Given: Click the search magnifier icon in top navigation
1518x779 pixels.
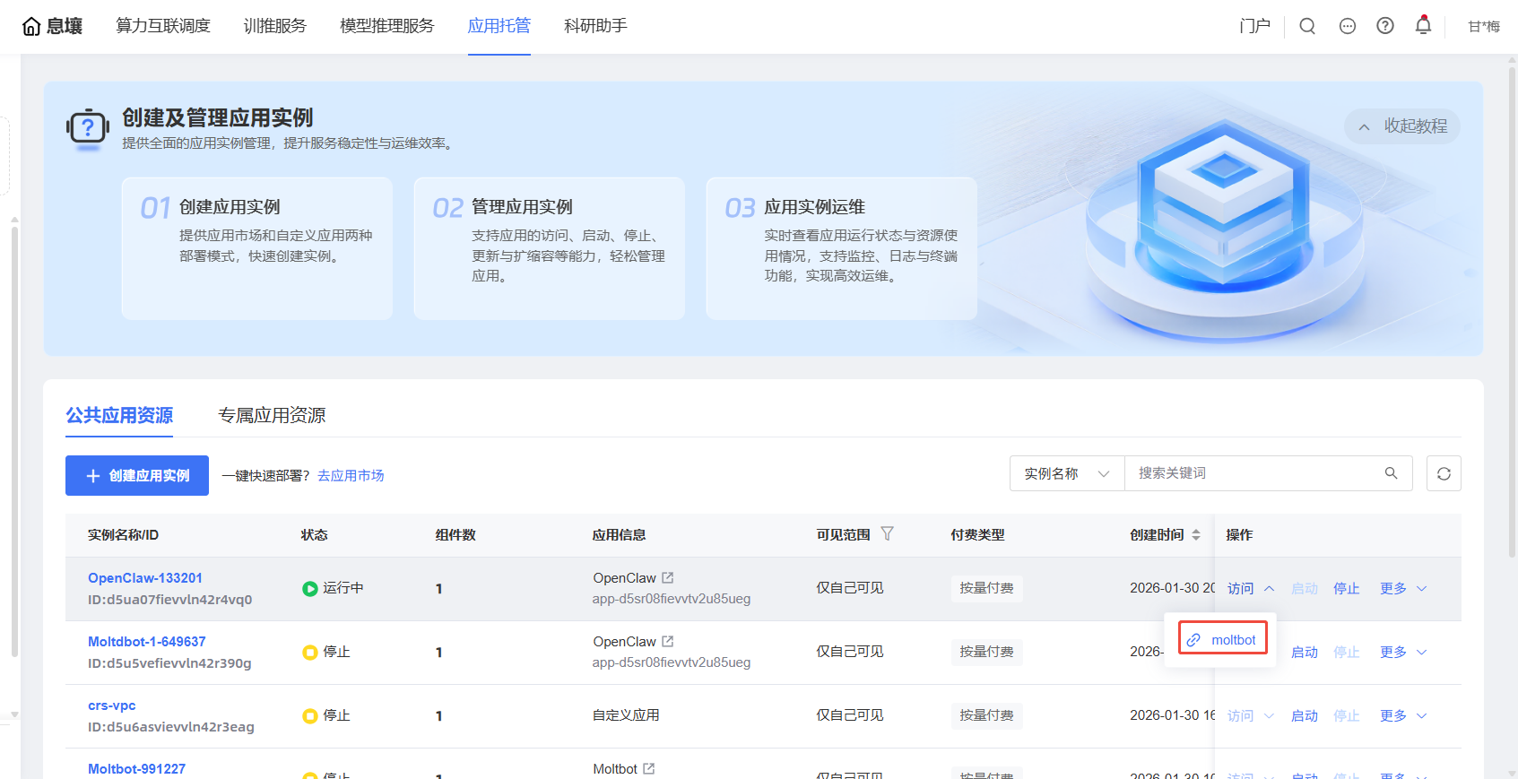Looking at the screenshot, I should [x=1307, y=26].
